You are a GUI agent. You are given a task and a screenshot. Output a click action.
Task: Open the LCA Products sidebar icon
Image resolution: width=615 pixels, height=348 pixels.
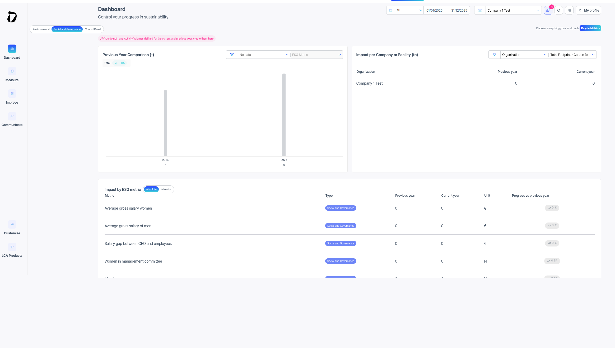(12, 247)
